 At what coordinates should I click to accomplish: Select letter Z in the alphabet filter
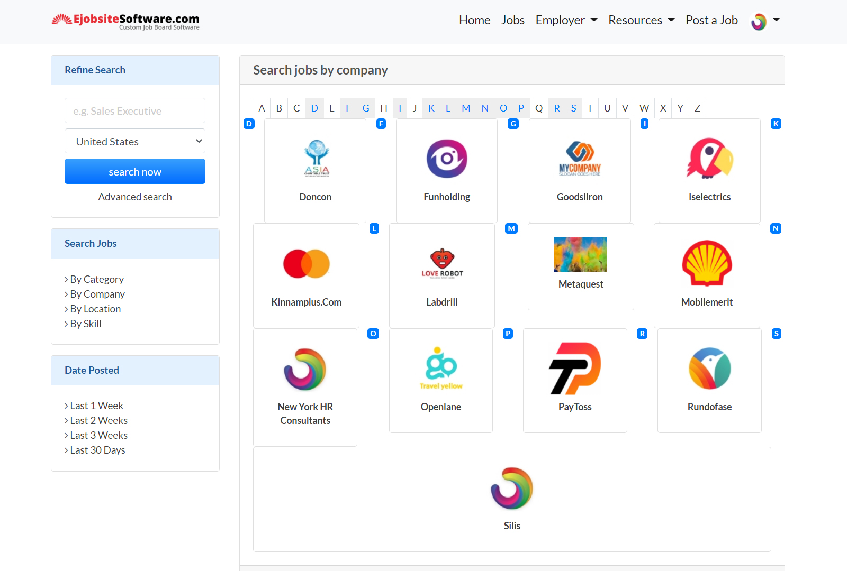pos(698,108)
